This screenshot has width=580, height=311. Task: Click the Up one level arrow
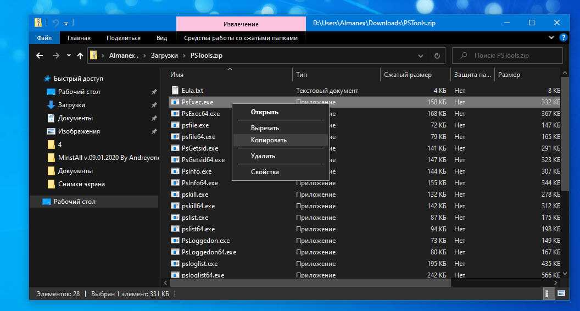point(80,55)
